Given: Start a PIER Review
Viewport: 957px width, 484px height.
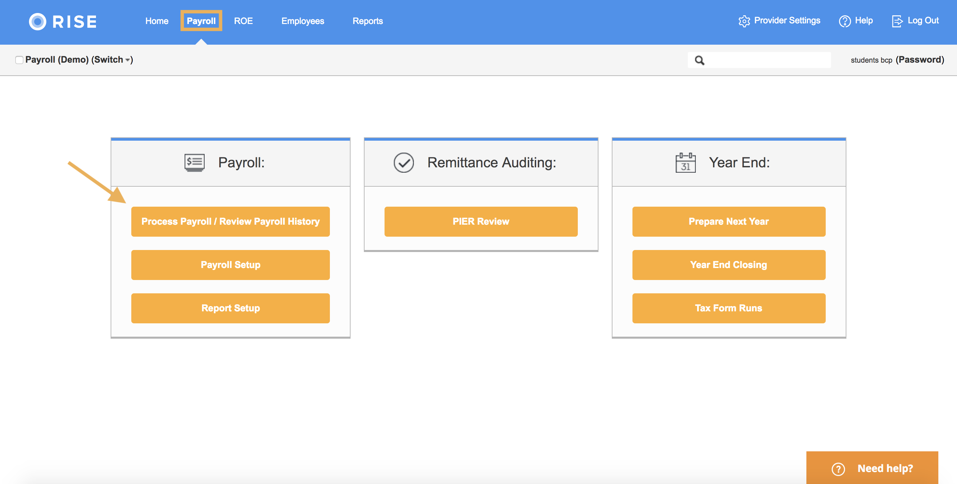Looking at the screenshot, I should point(481,222).
